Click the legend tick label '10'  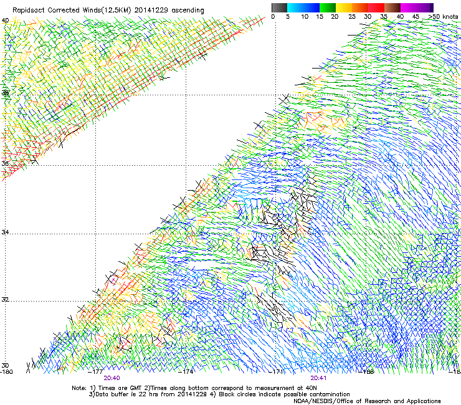click(x=305, y=16)
